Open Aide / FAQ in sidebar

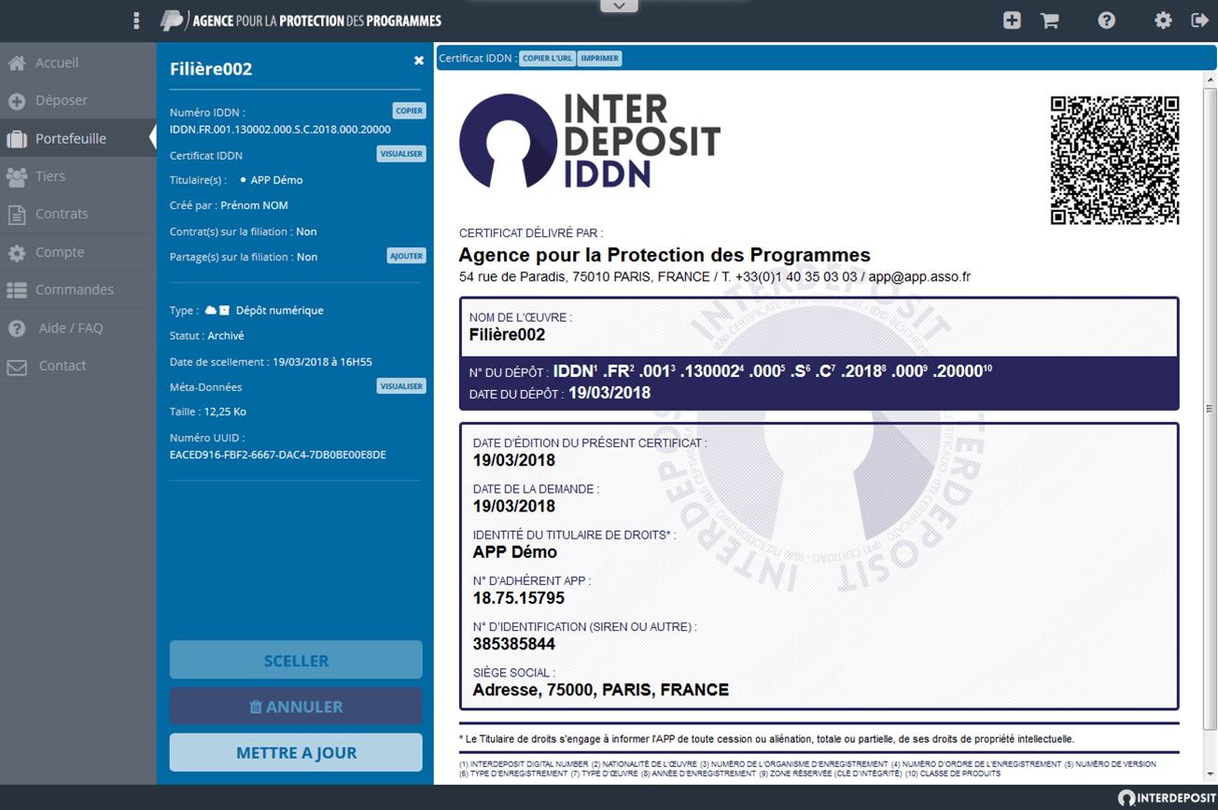pyautogui.click(x=78, y=328)
